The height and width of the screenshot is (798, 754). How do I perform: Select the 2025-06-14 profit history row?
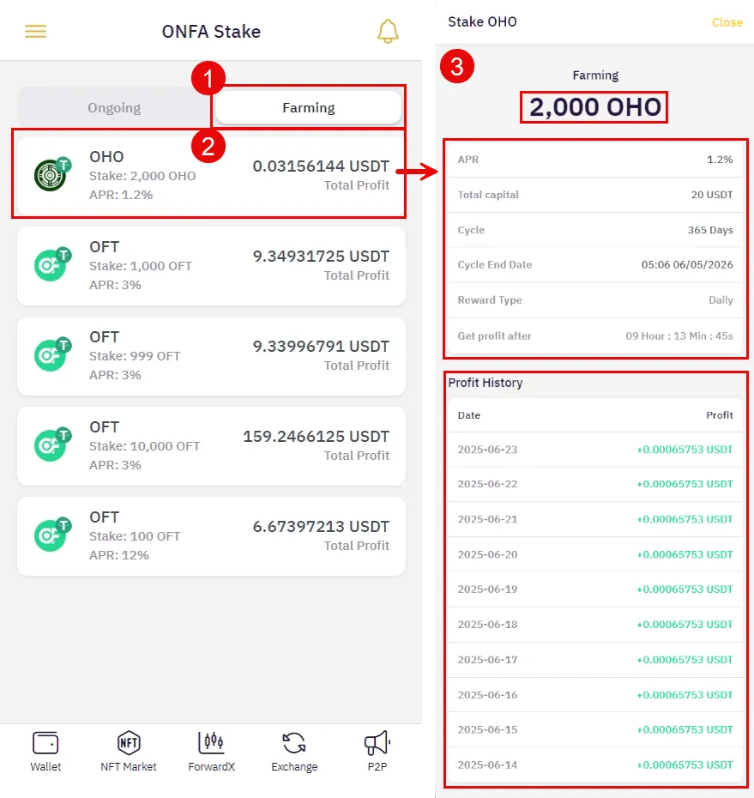[x=594, y=765]
